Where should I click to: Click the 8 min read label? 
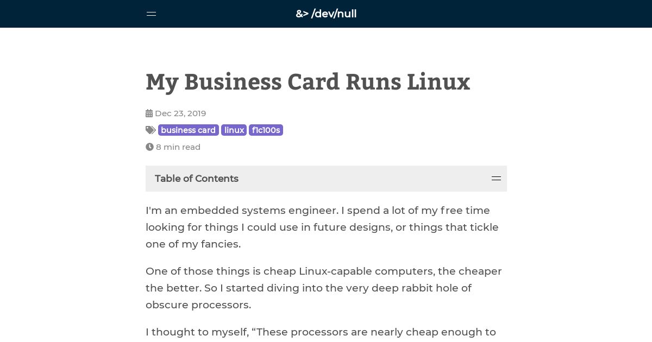[x=178, y=147]
